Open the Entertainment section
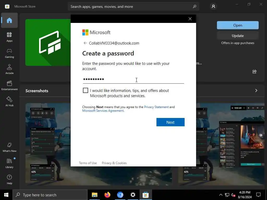This screenshot has width=267, height=200. tap(9, 85)
